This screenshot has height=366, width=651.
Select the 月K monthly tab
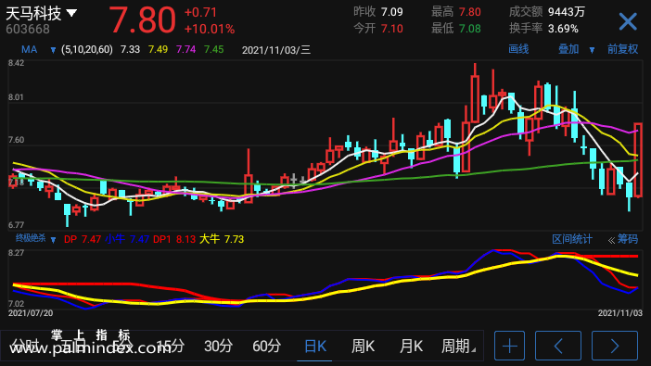click(x=411, y=346)
